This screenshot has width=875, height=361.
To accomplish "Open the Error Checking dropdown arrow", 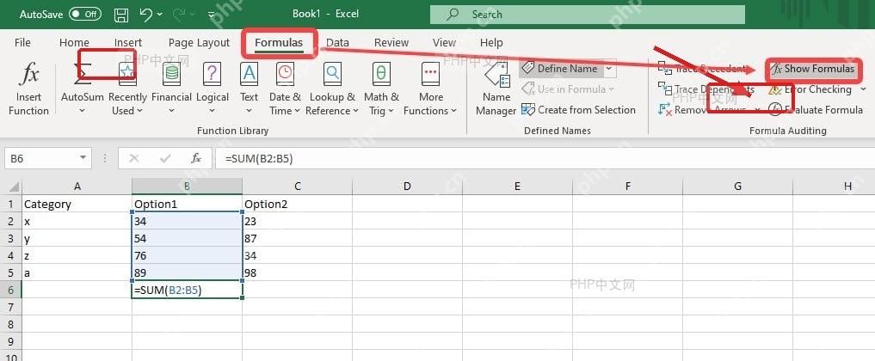I will point(863,89).
